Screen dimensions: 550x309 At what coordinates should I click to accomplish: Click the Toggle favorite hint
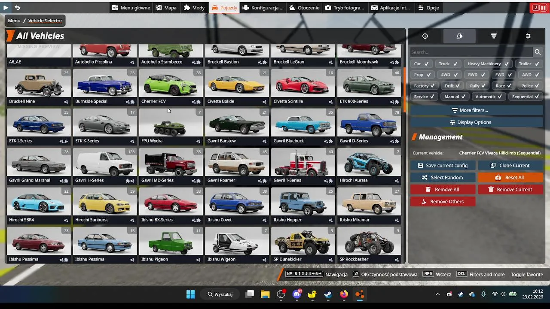527,274
